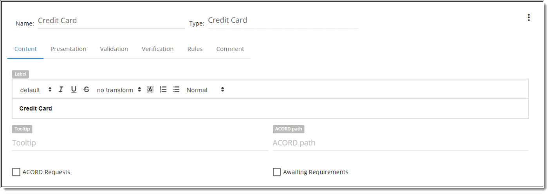Toggle underline formatting
The width and height of the screenshot is (550, 194).
(74, 90)
